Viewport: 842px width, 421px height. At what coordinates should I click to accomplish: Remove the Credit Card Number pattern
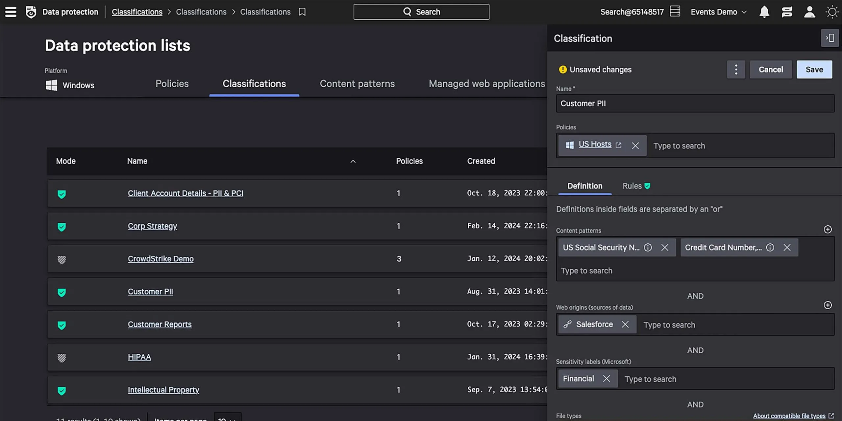tap(787, 247)
